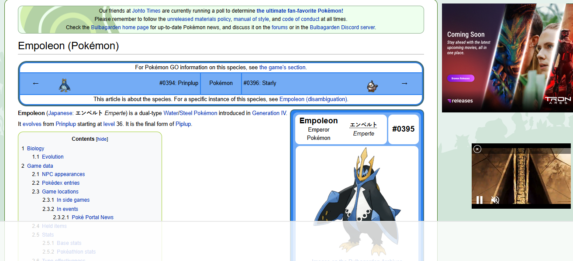573x261 pixels.
Task: Click the releases logo in the ad
Action: pyautogui.click(x=460, y=101)
